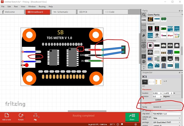184x126 pixels.
Task: Select the highlighted single-pin connector part
Action: [150, 45]
